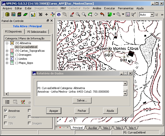Toggle the TIN checkbox

6,123
